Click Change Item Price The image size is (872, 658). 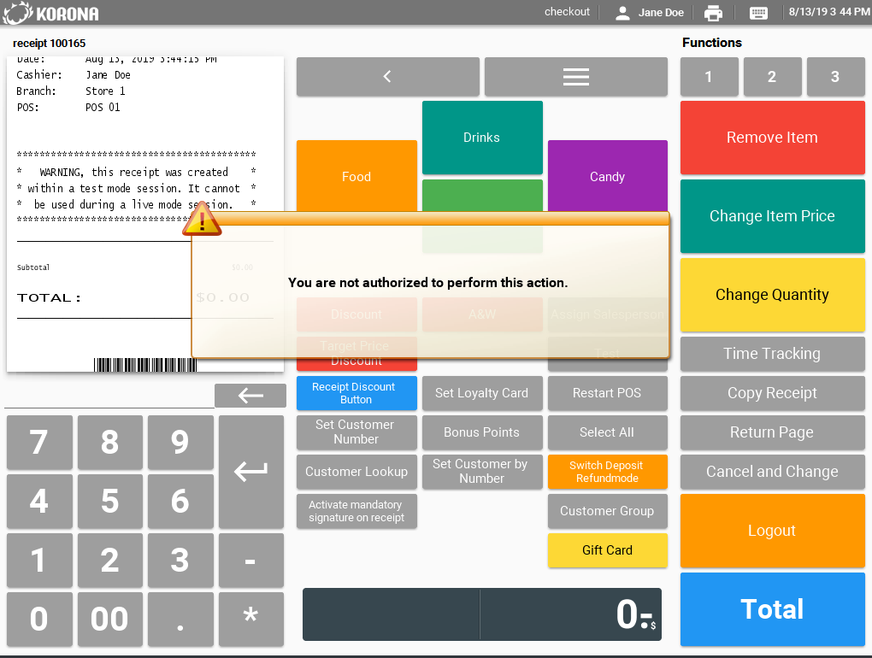coord(773,215)
